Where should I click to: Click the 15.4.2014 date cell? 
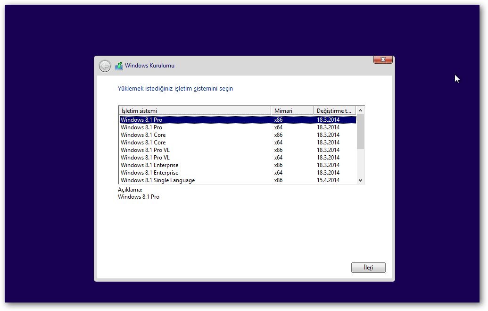pyautogui.click(x=328, y=180)
